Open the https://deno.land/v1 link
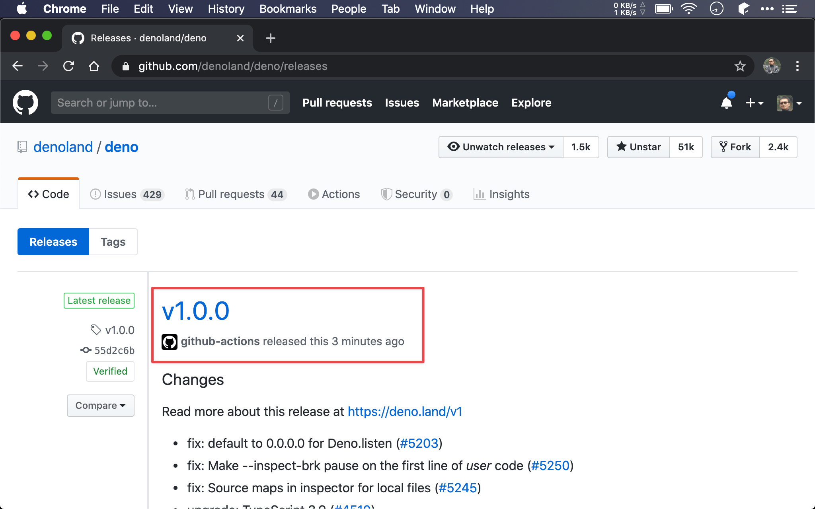Image resolution: width=815 pixels, height=509 pixels. click(x=405, y=411)
